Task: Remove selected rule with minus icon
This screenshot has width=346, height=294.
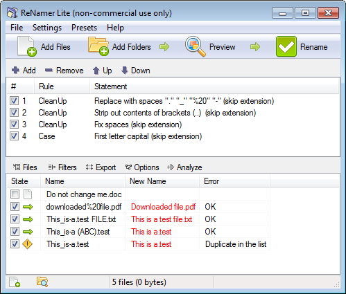Action: (49, 70)
